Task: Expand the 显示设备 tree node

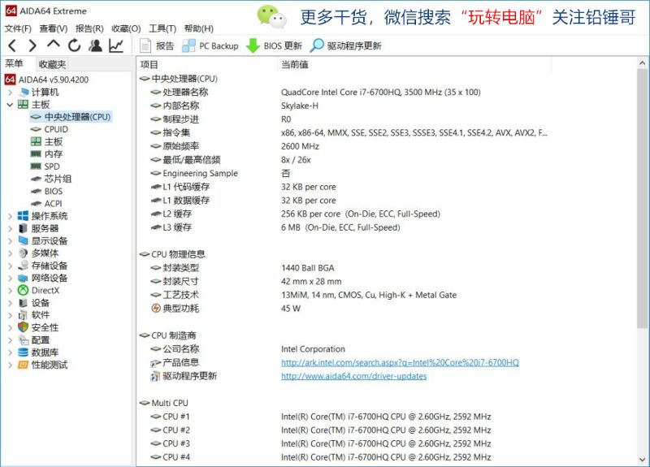Action: 10,240
